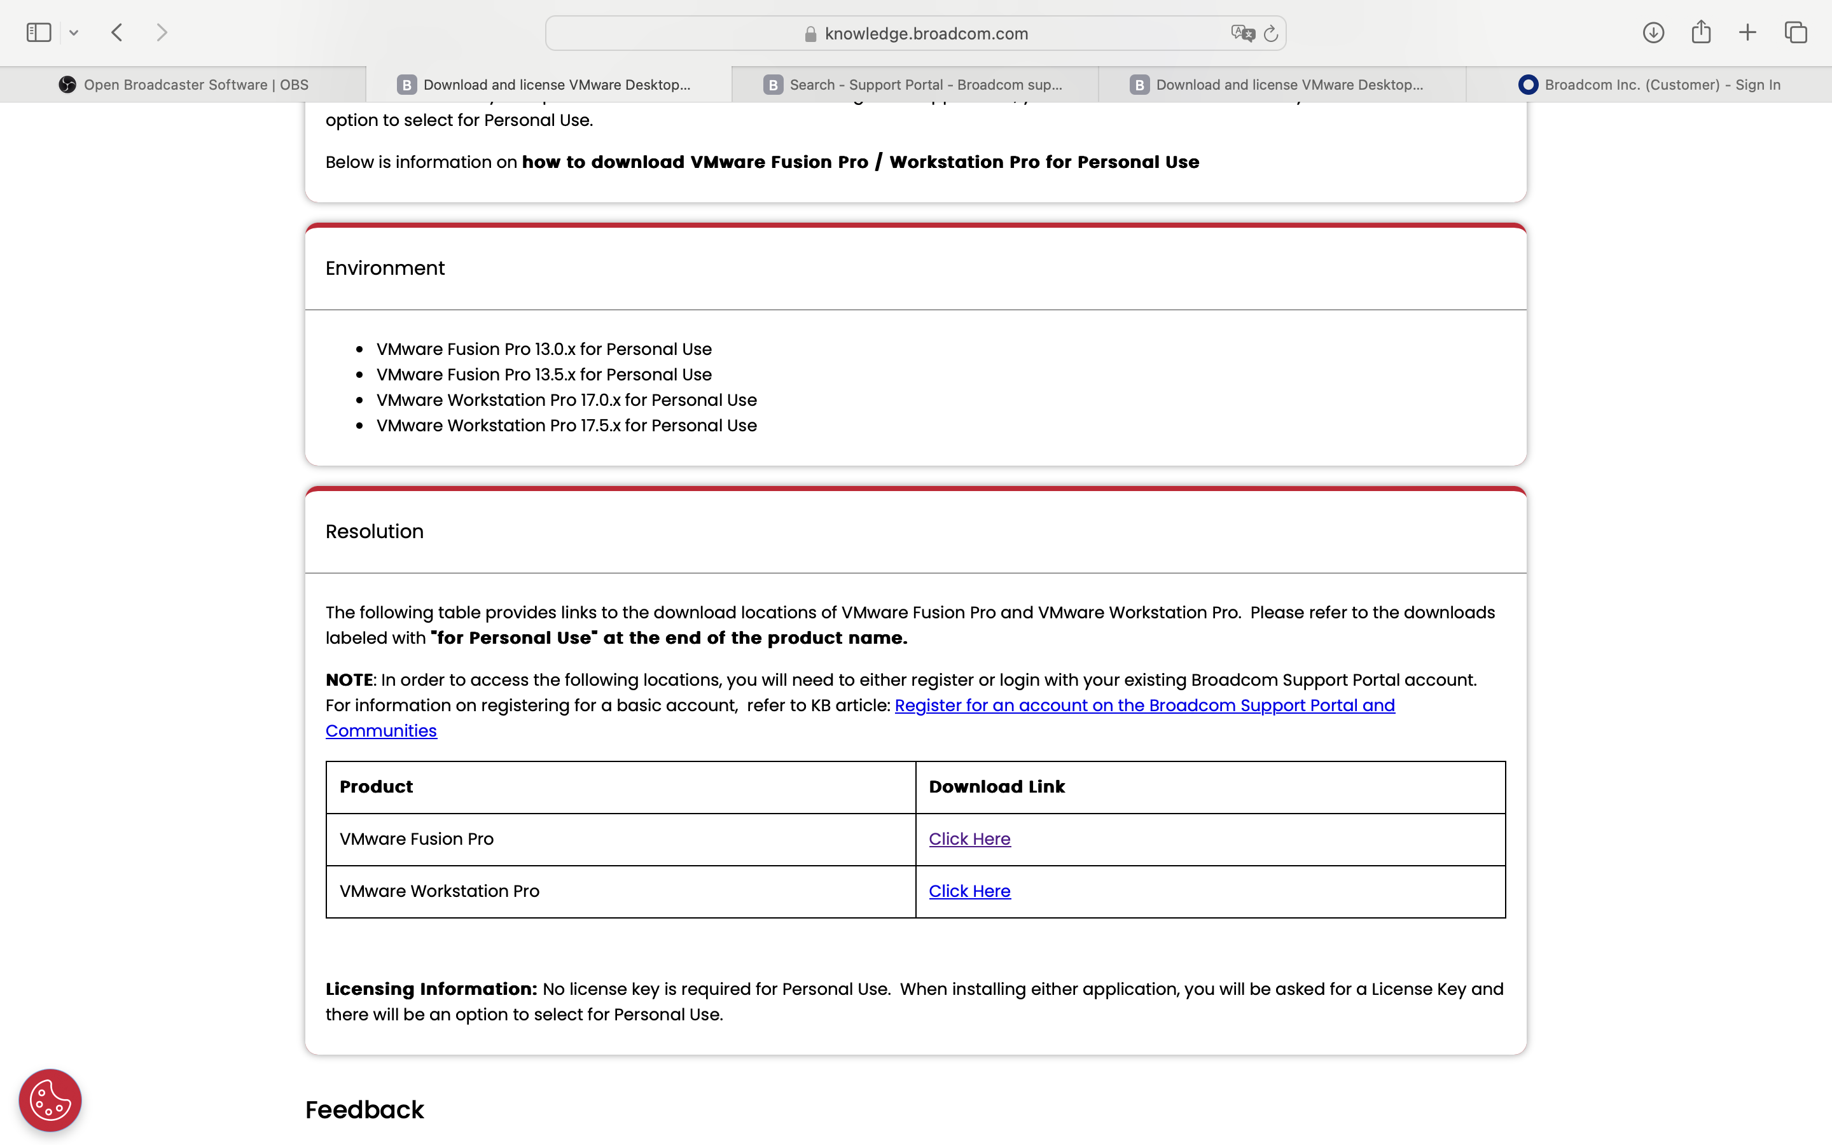Select the second tab, Download and license VMware Desktop

tap(549, 85)
